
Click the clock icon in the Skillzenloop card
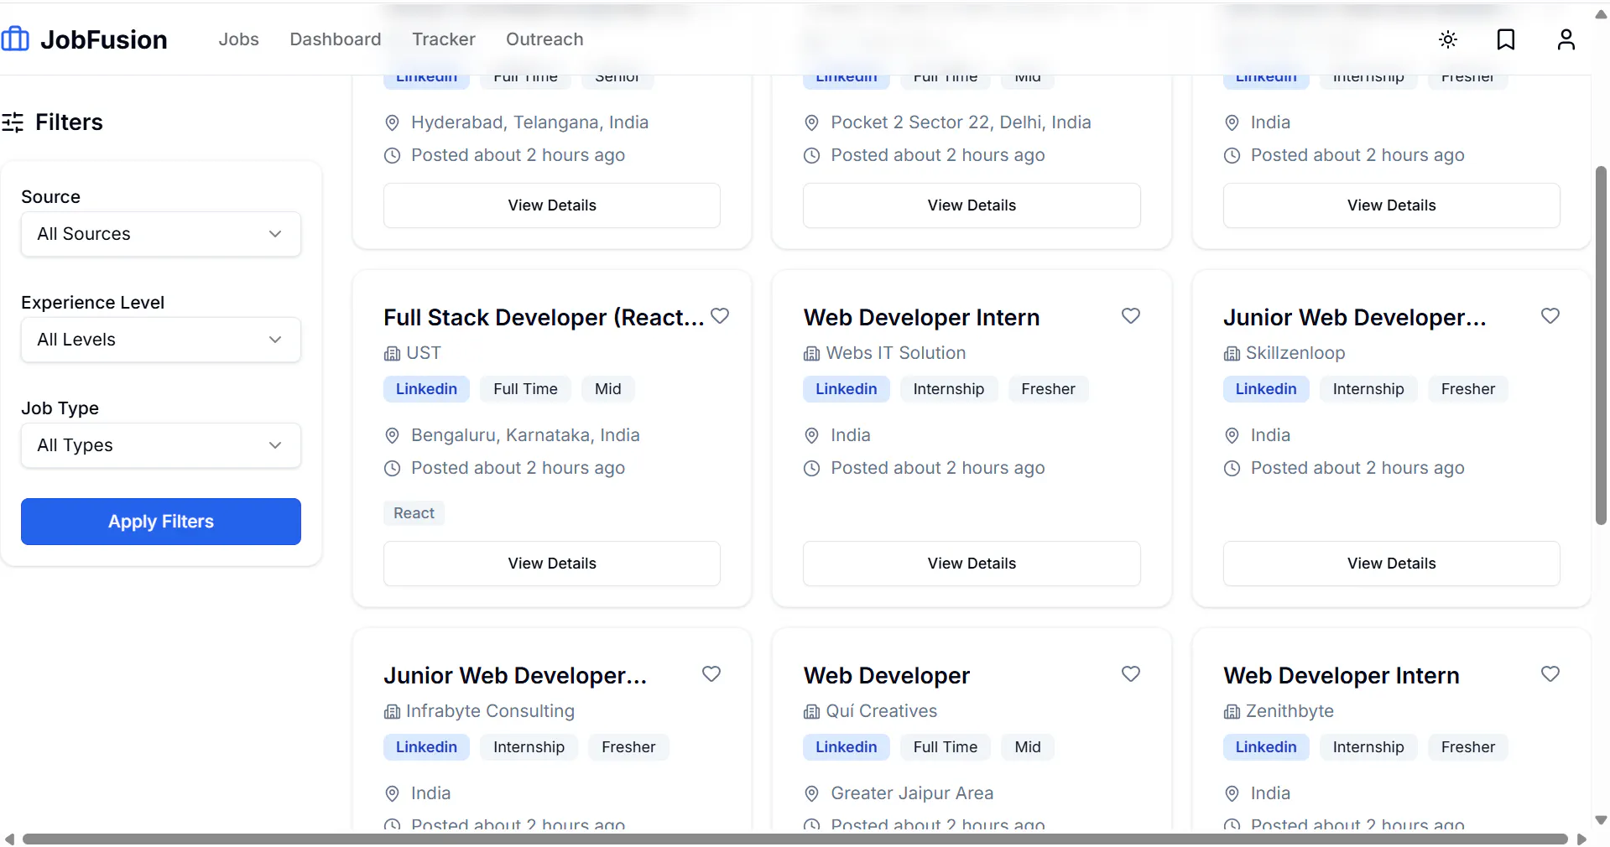1232,468
